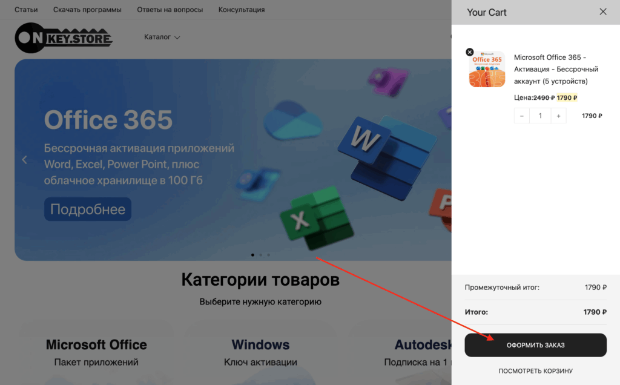The image size is (620, 385).
Task: Expand the Каталог dropdown menu
Action: (x=162, y=37)
